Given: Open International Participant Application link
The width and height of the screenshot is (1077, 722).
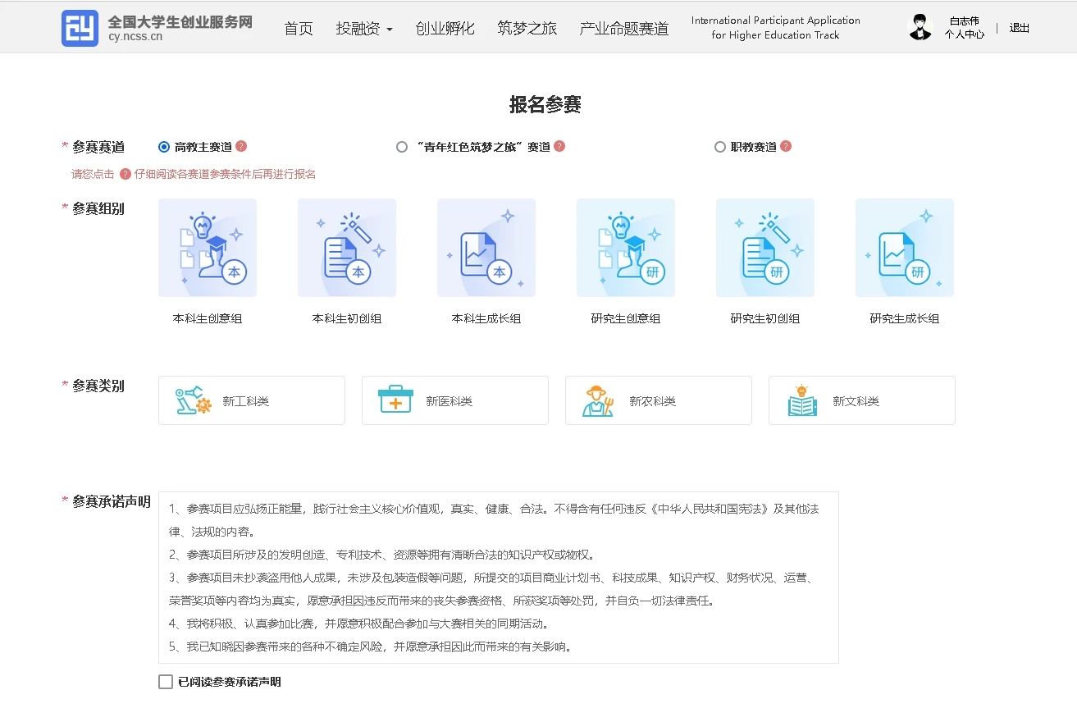Looking at the screenshot, I should click(x=775, y=28).
